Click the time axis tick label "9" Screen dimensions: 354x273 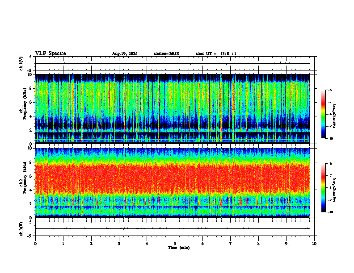pos(286,244)
